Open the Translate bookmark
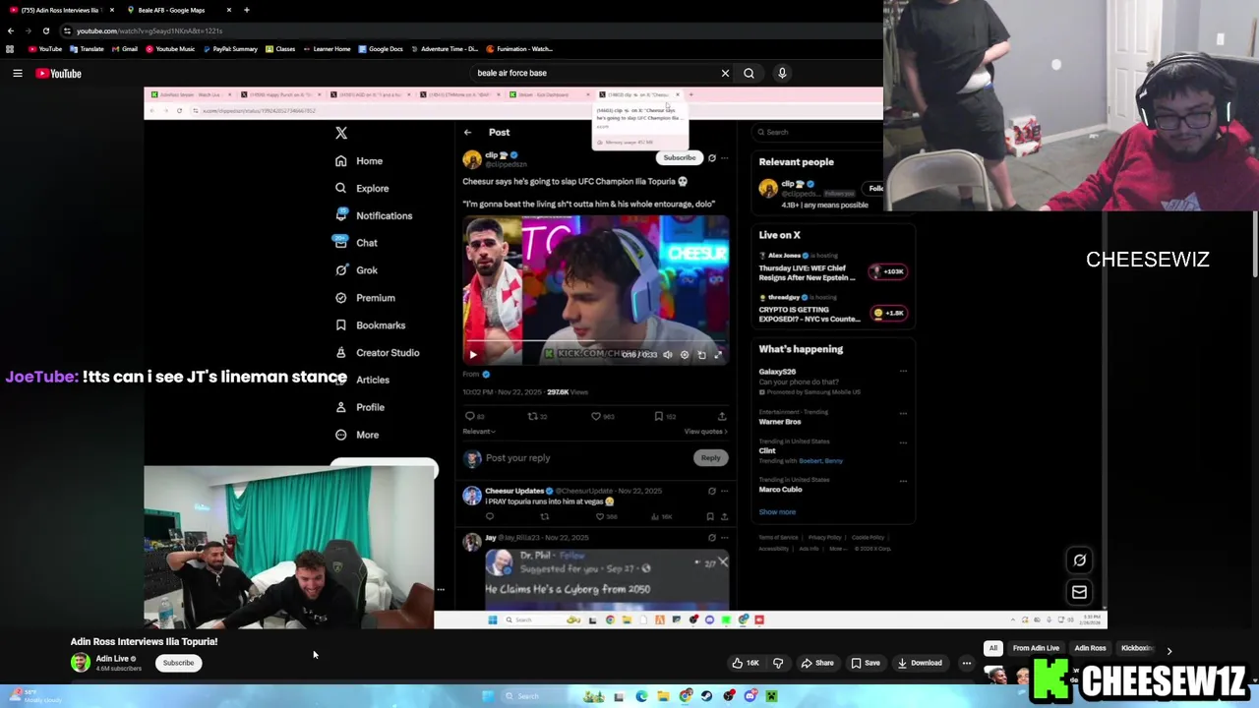 point(87,49)
